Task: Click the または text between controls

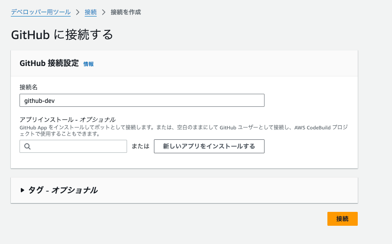Action: point(140,146)
